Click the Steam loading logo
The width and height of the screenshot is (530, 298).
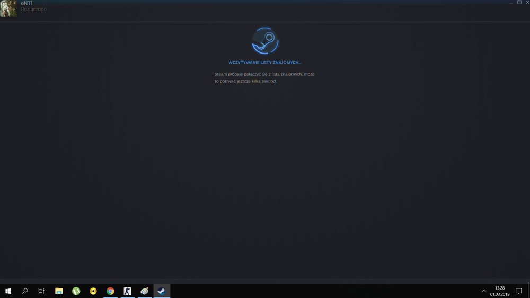(265, 41)
